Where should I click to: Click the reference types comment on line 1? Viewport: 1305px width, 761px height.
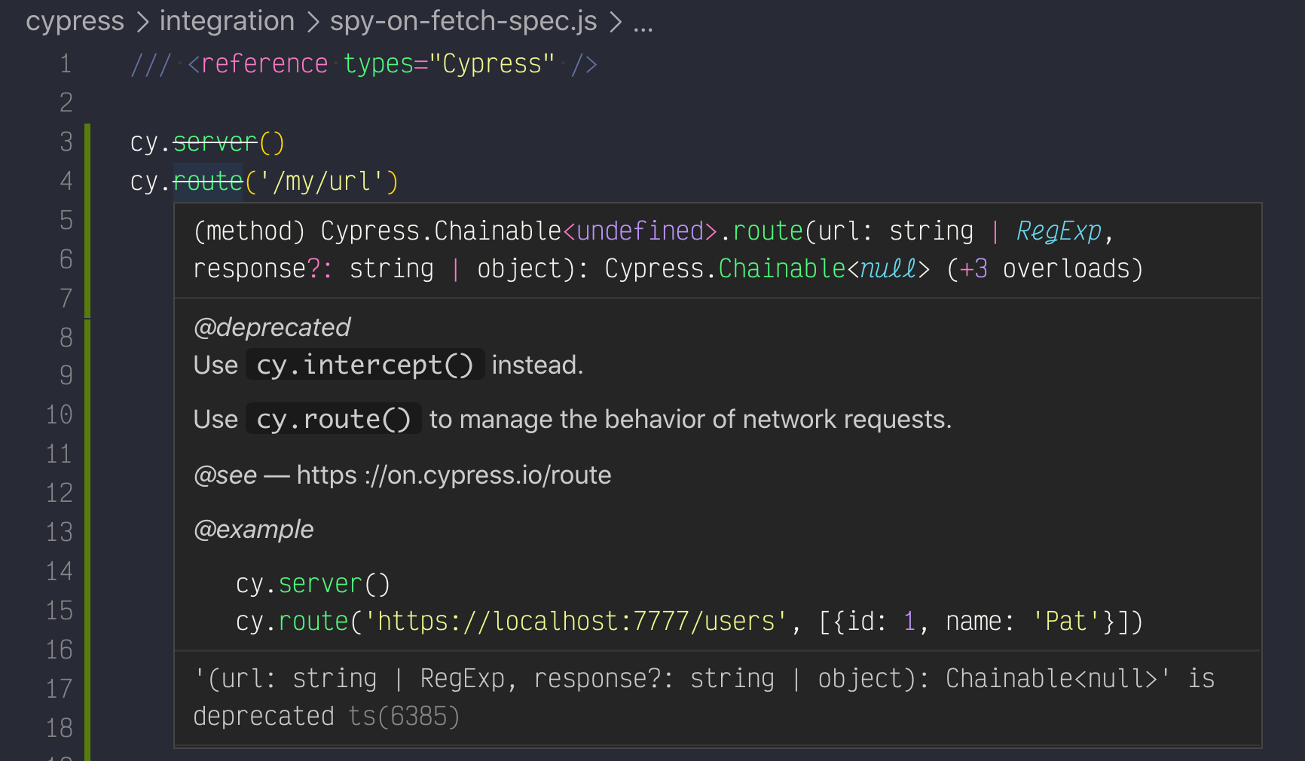(364, 63)
